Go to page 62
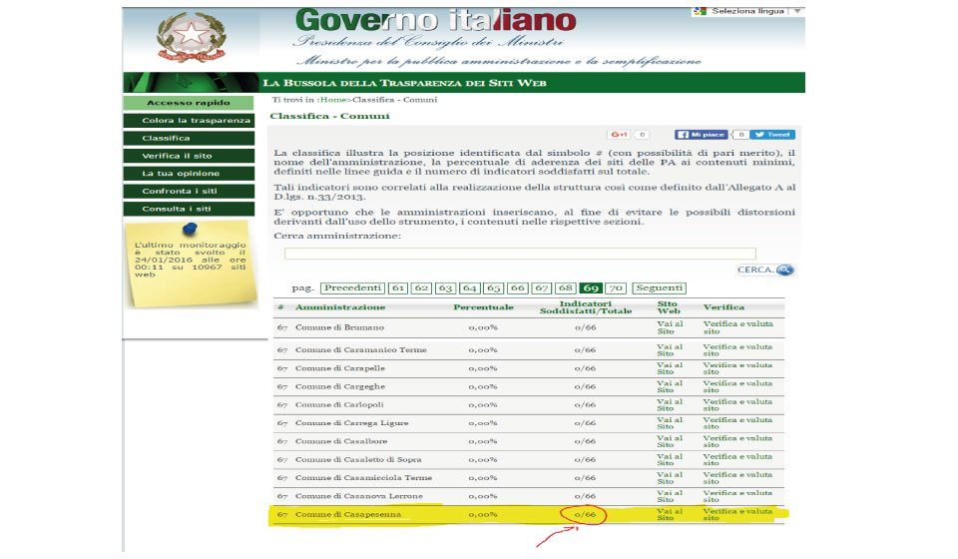This screenshot has width=958, height=559. pos(421,287)
